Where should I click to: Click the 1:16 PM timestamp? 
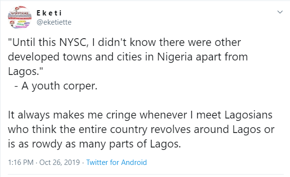tap(21, 162)
